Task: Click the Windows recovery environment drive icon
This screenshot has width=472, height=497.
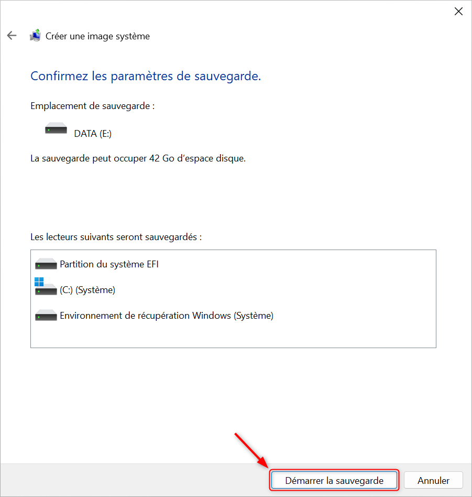Action: click(46, 316)
